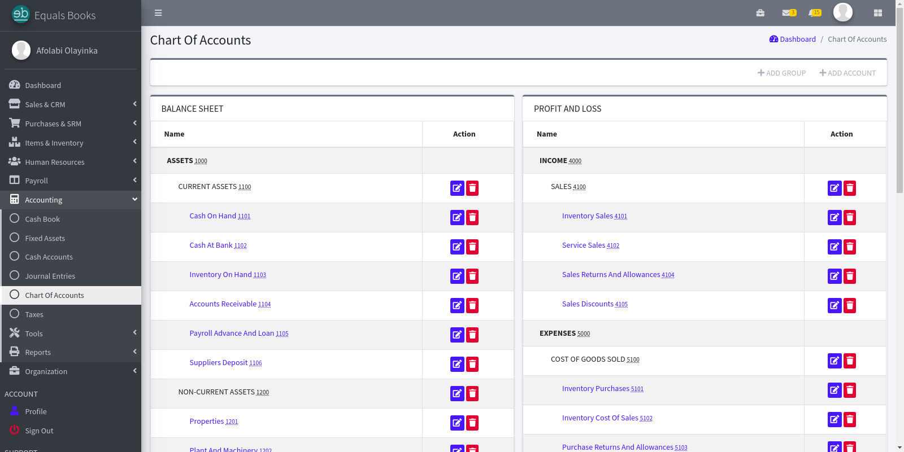
Task: Delete the Sales Discounts 4105 account
Action: [850, 305]
